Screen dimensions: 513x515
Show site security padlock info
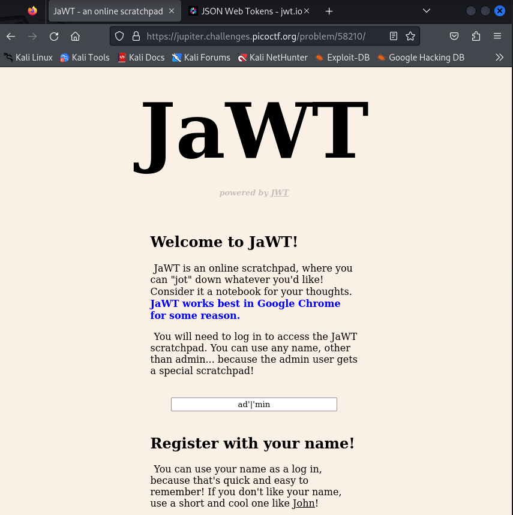point(136,36)
